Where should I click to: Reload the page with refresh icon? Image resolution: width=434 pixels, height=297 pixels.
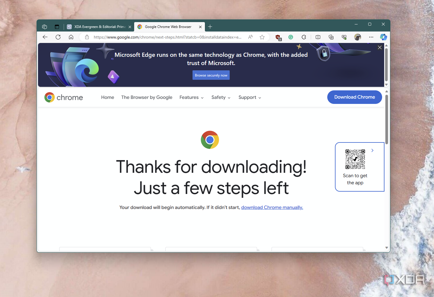(x=58, y=37)
